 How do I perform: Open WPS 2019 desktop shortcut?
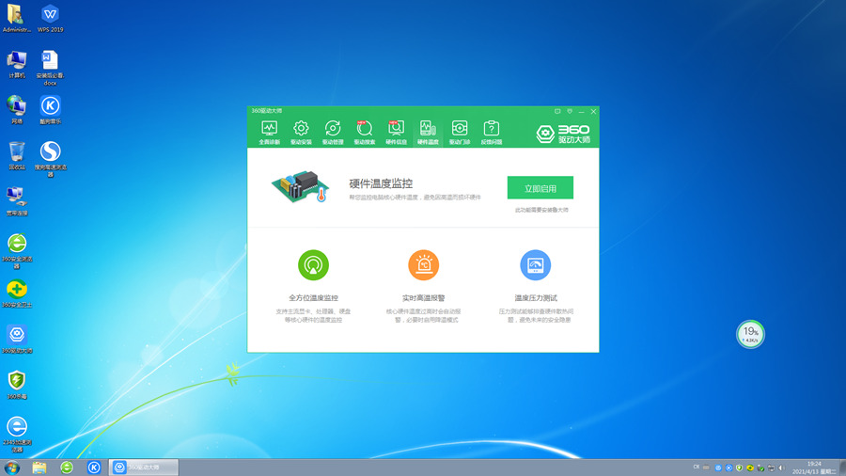50,17
